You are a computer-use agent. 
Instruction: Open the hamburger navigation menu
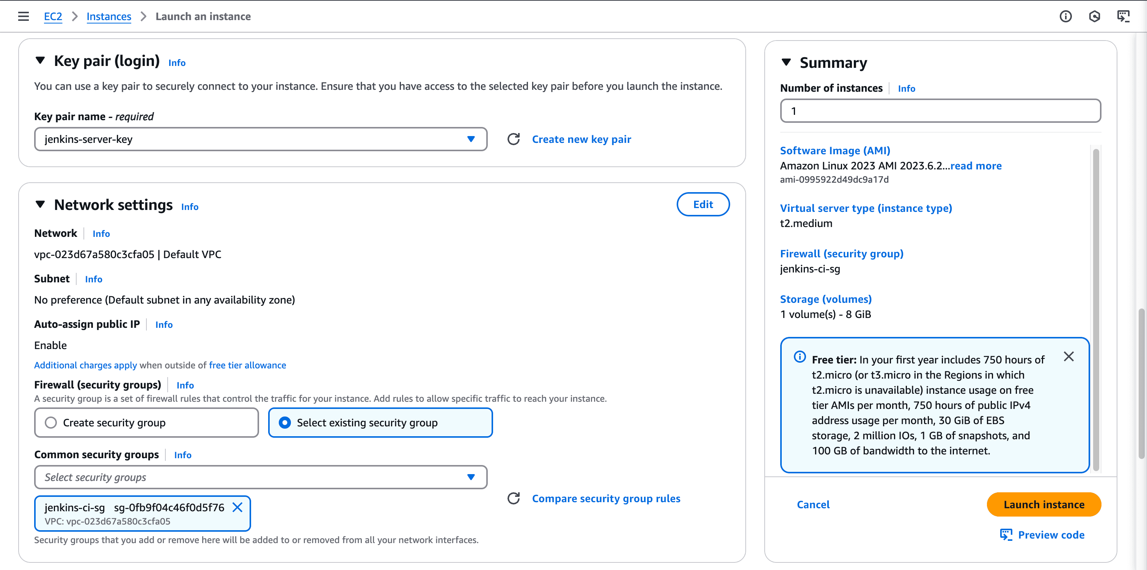click(x=23, y=16)
